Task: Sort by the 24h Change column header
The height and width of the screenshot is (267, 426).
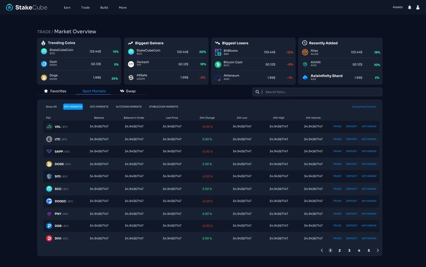Action: pos(207,118)
